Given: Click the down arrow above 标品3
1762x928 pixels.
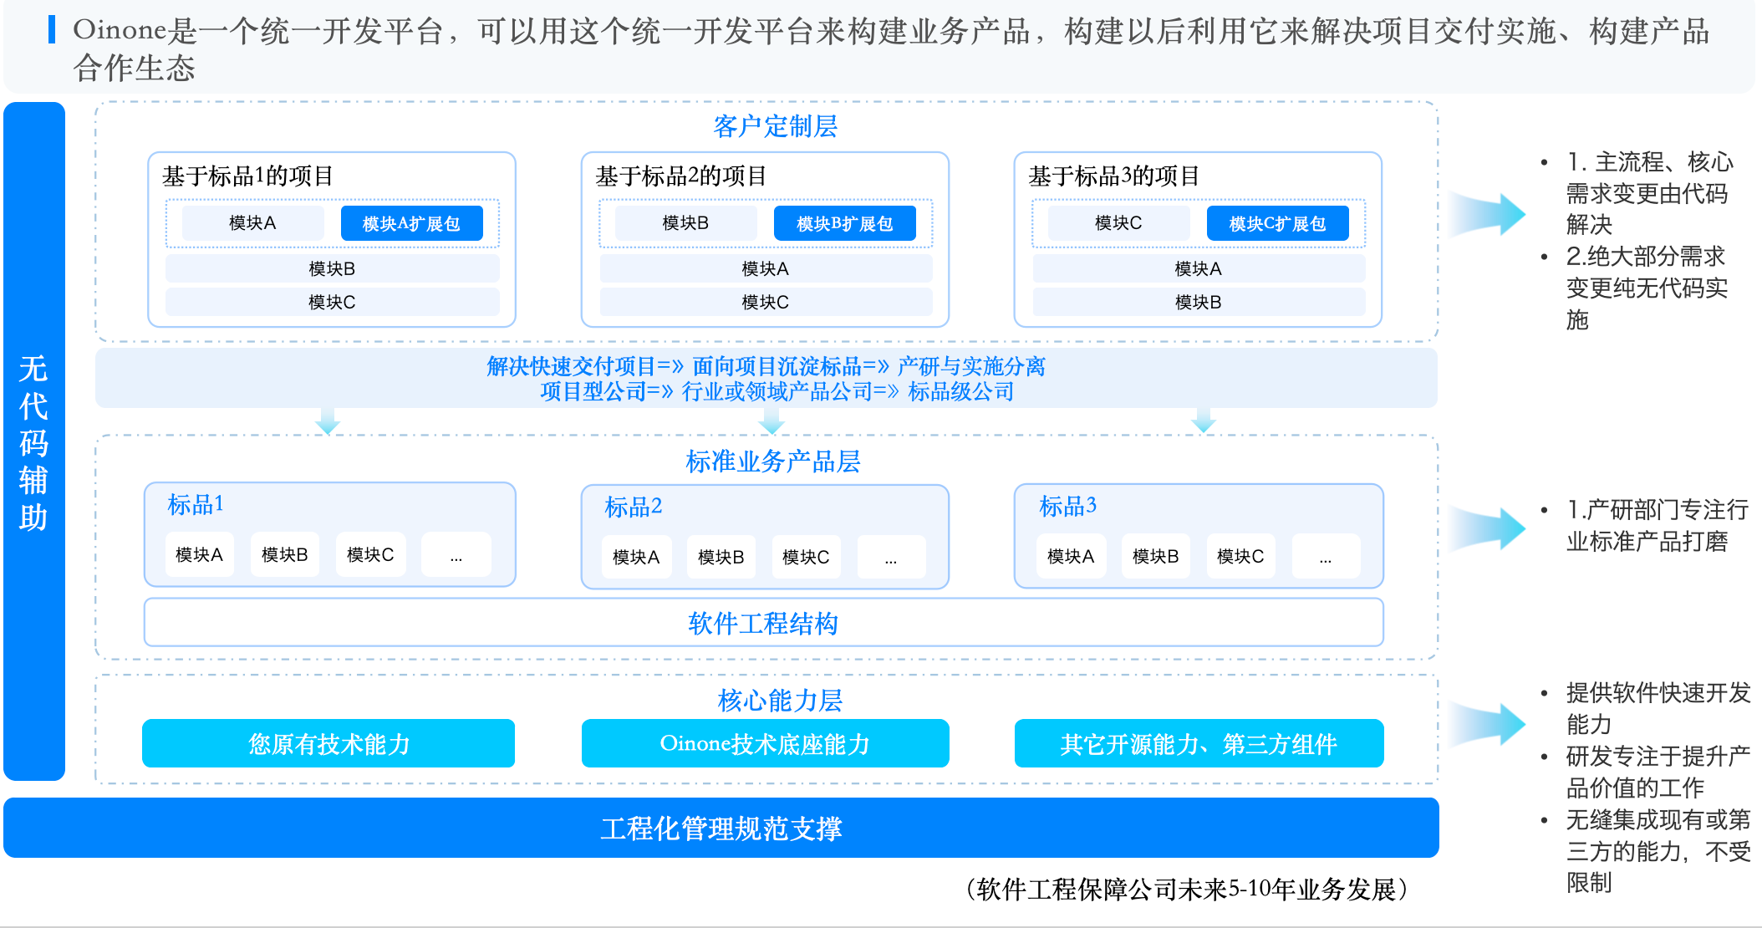Looking at the screenshot, I should point(1203,421).
